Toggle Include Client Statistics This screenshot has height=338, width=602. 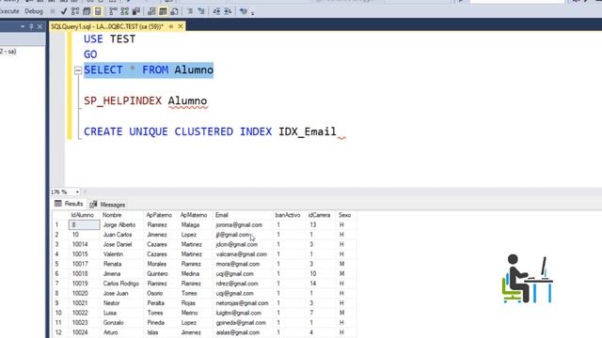[135, 11]
